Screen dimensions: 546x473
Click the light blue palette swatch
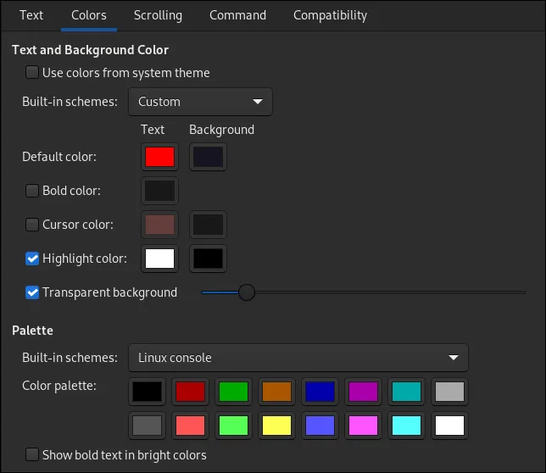(320, 426)
